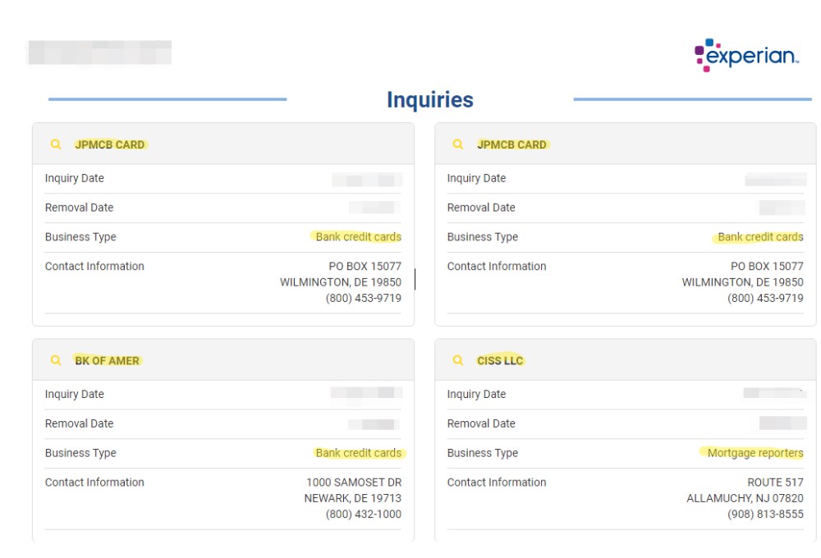Viewport: 821px width, 558px height.
Task: Open the first JPMCB CARD heading on left
Action: click(109, 144)
